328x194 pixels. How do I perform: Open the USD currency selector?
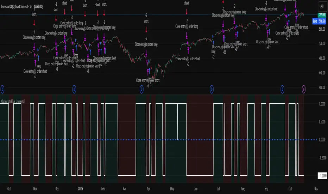tap(322, 7)
